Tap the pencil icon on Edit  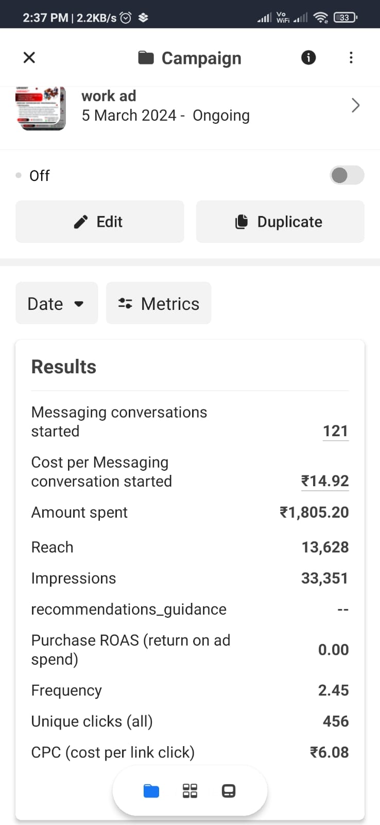click(81, 222)
